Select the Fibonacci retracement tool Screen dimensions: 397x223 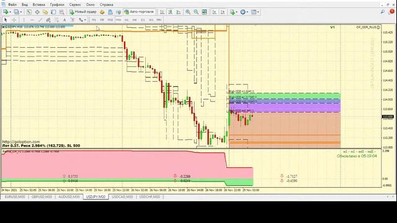(x=56, y=20)
